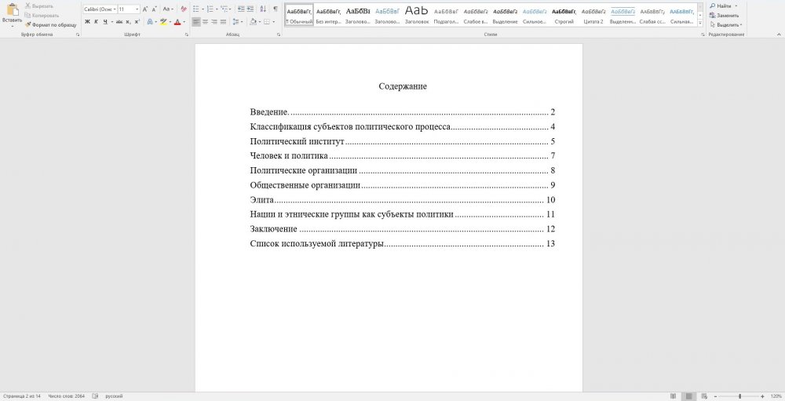Toggle align left paragraph alignment
This screenshot has height=401, width=785.
pyautogui.click(x=196, y=22)
